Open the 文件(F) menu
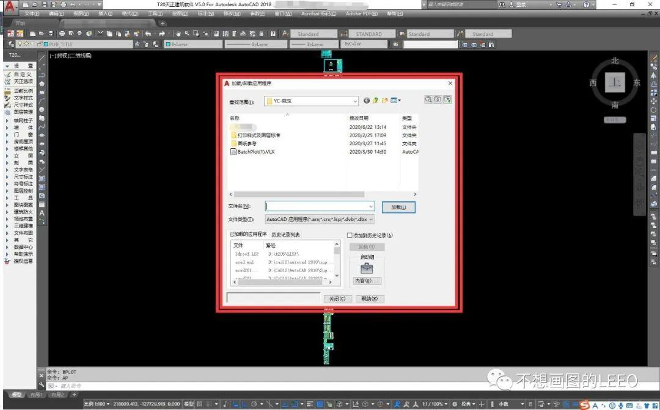660x410 pixels. [32, 13]
